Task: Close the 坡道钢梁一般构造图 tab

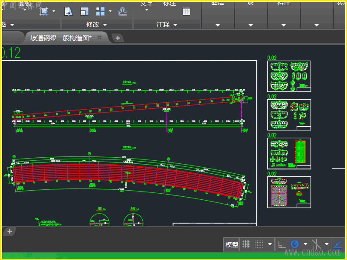Action: coord(99,38)
